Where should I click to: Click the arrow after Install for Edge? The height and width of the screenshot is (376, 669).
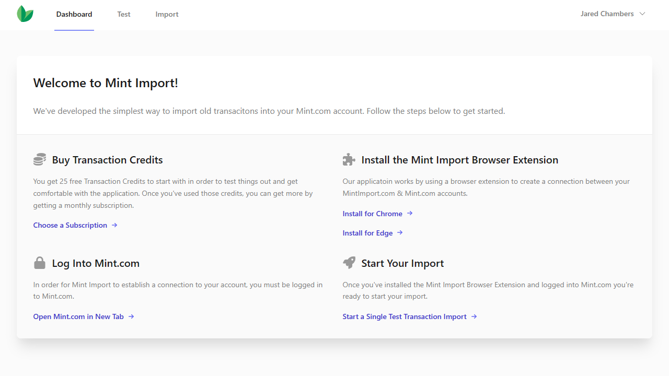[x=400, y=233]
